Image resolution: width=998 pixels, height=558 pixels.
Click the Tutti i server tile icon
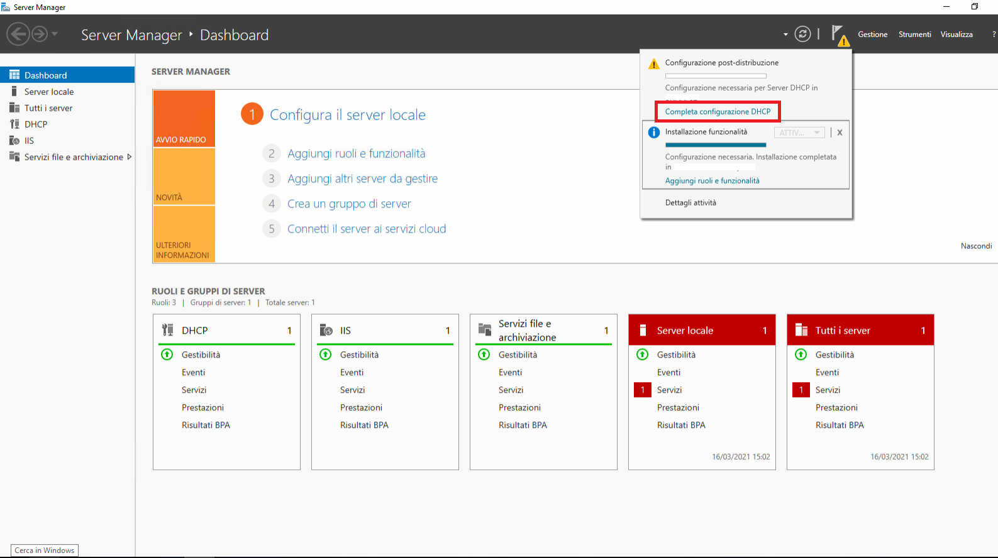click(x=801, y=330)
